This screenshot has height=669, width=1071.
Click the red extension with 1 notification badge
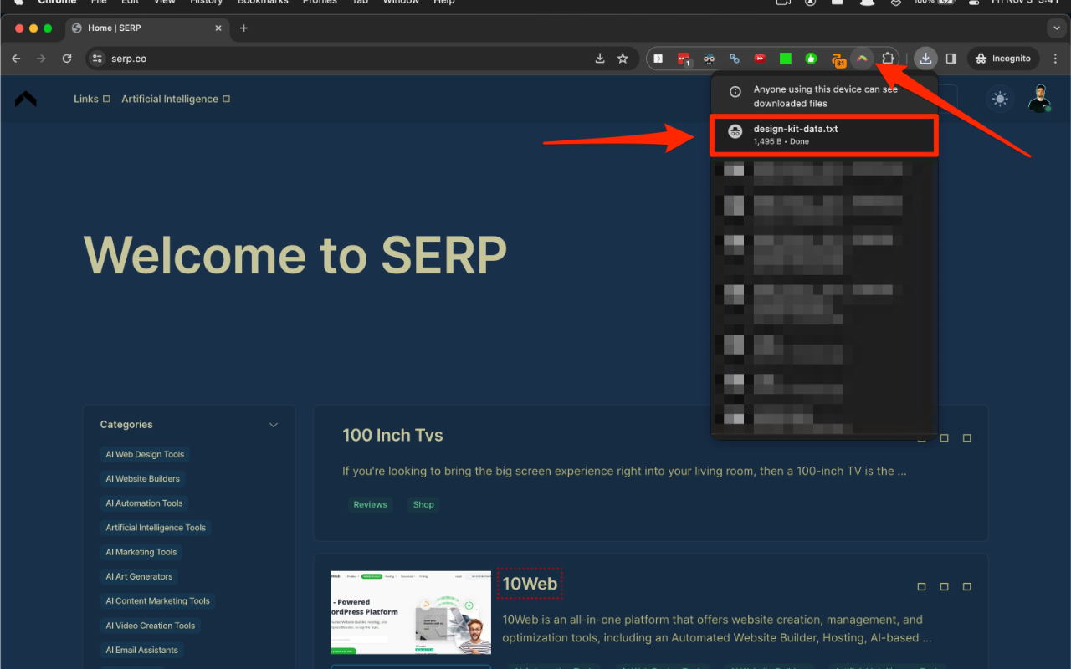click(x=684, y=58)
